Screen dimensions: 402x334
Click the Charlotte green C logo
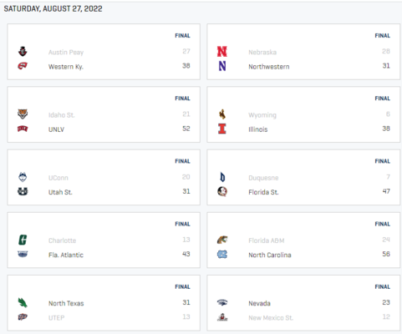23,240
